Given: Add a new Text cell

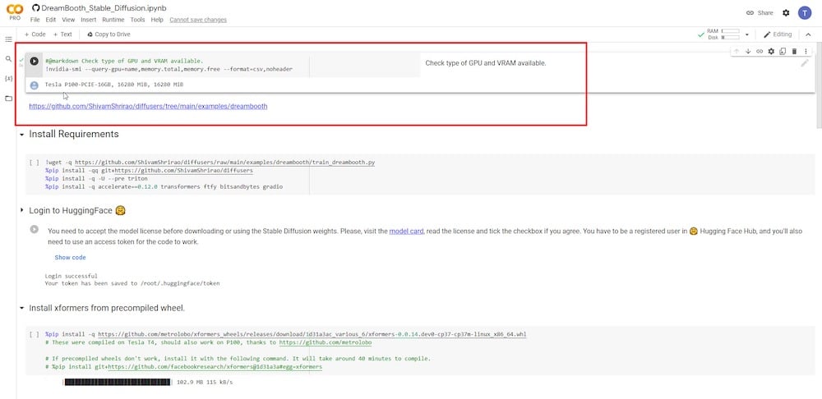Looking at the screenshot, I should (x=62, y=34).
